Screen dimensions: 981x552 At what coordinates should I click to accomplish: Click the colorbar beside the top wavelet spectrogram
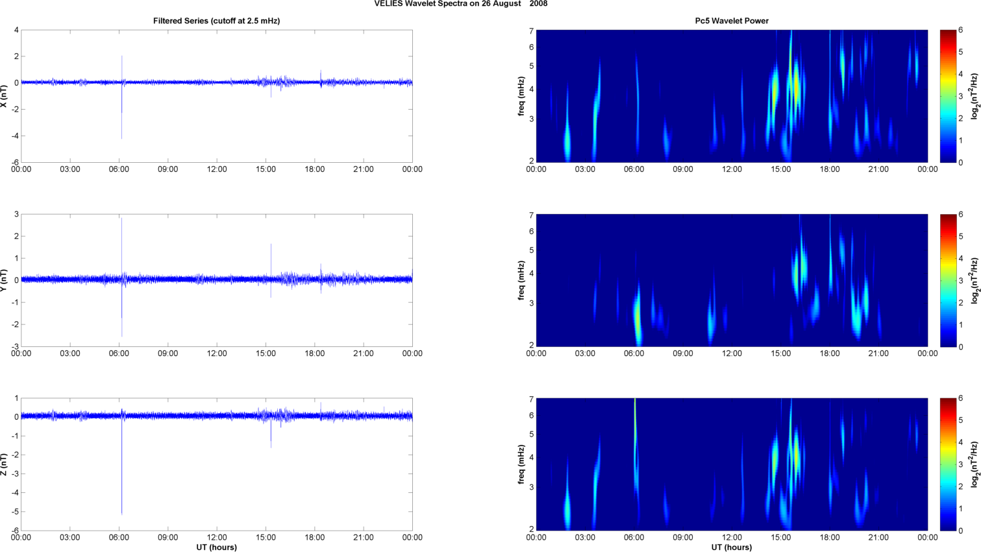(948, 96)
